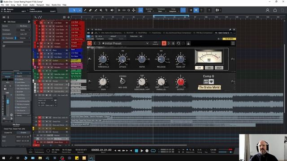Start playback with the Play button

(142, 151)
